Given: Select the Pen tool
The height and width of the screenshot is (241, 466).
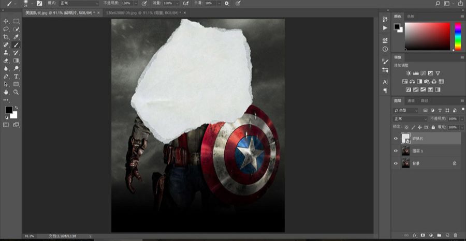Looking at the screenshot, I should point(6,76).
